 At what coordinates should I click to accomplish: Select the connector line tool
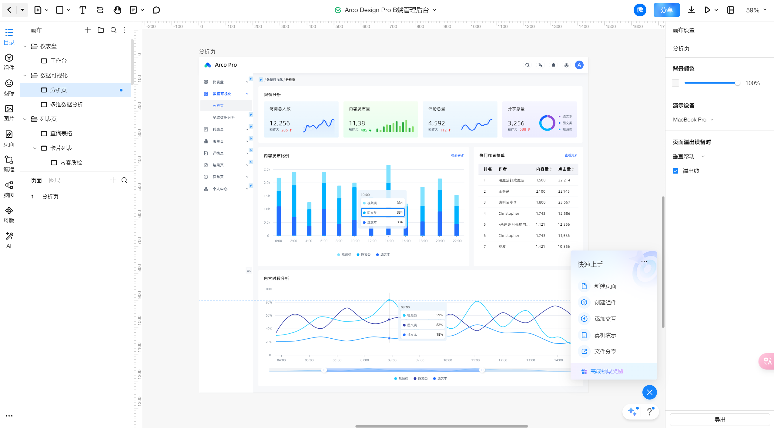click(100, 10)
